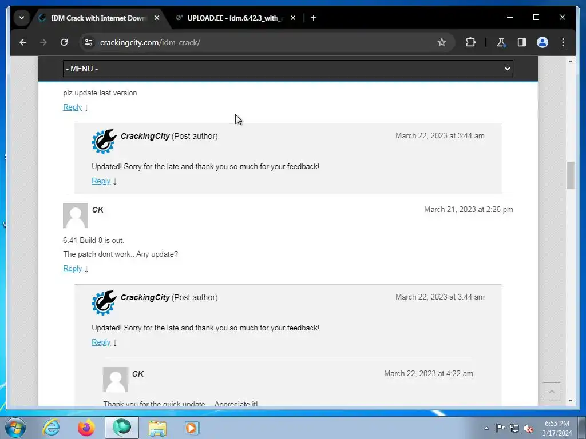Toggle the browser side panel icon
This screenshot has height=439, width=586.
click(522, 42)
